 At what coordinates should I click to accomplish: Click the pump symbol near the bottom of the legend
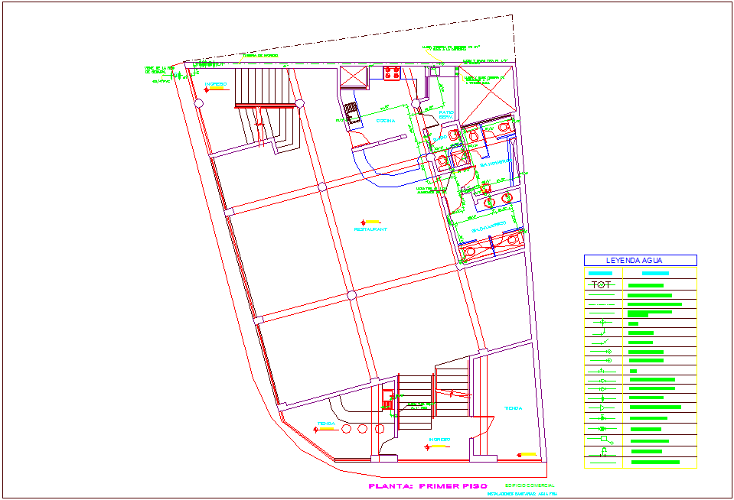pos(603,451)
